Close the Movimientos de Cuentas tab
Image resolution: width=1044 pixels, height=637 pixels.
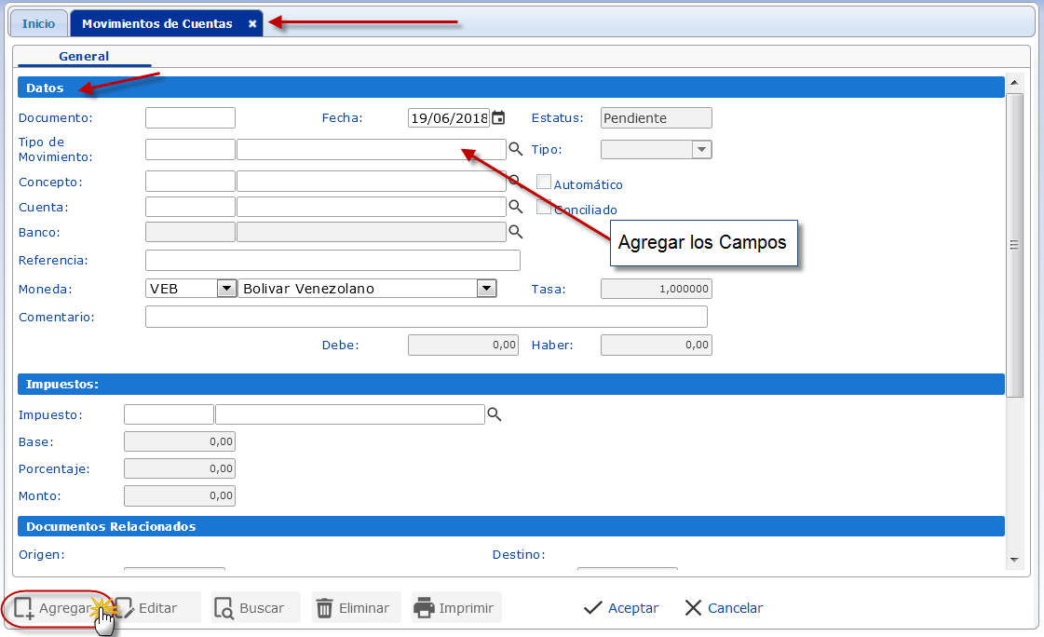pos(252,24)
